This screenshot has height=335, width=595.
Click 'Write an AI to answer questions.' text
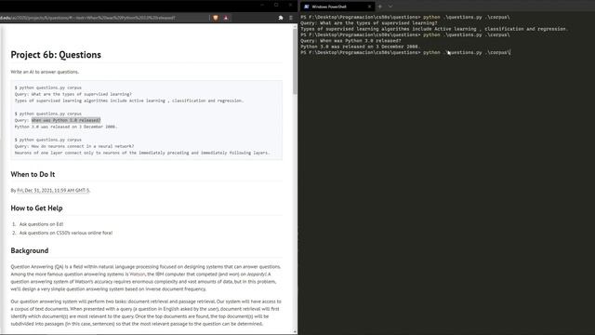click(x=45, y=72)
